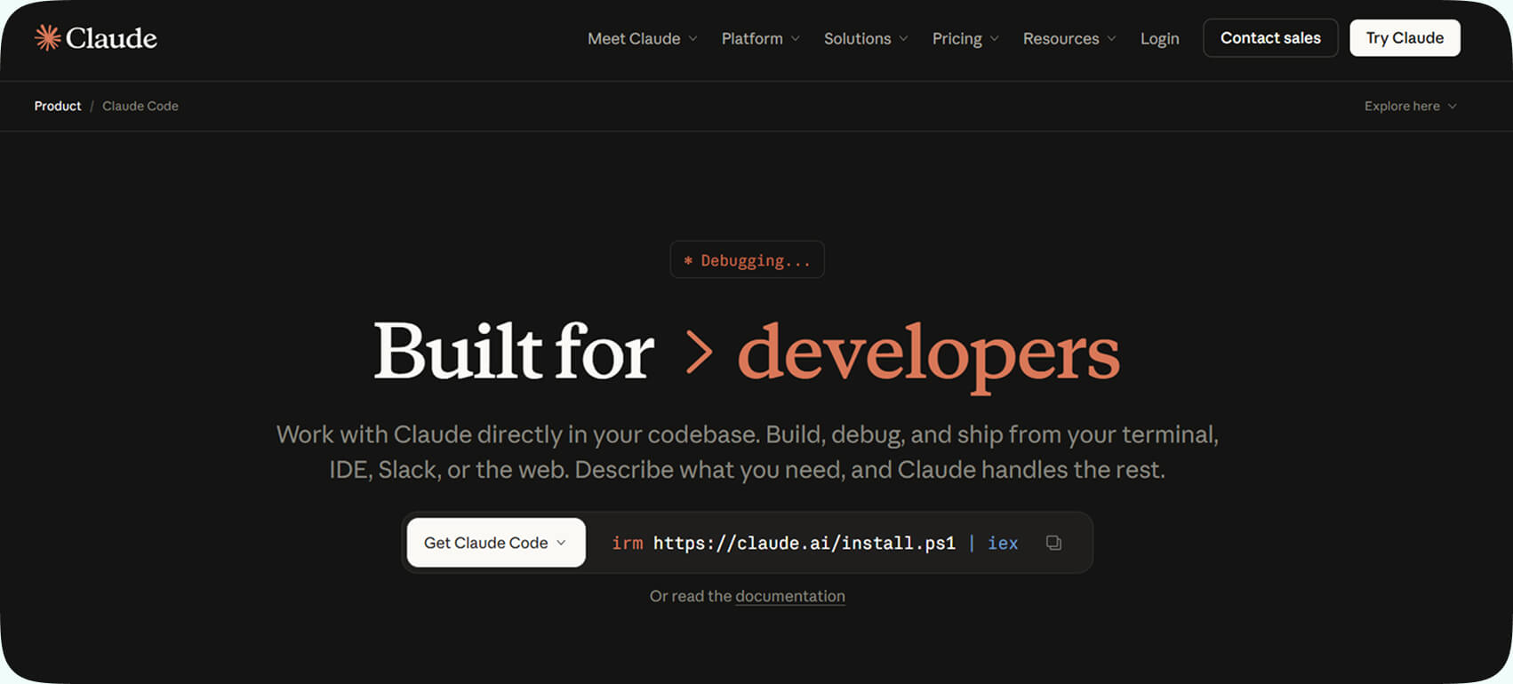
Task: Click the 'iex' command text
Action: pos(1003,543)
